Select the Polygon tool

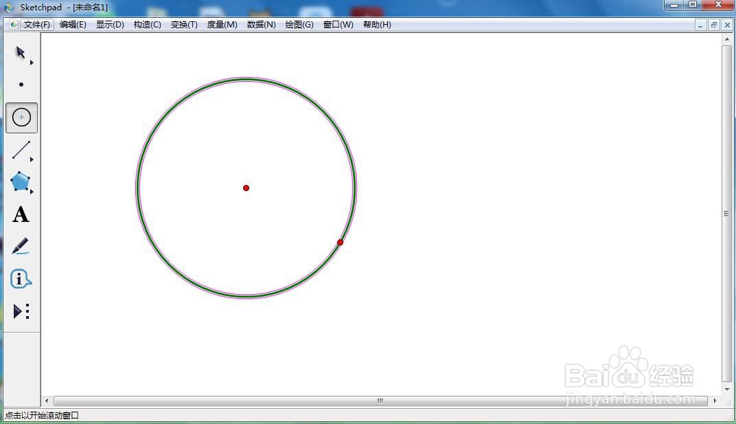point(20,181)
